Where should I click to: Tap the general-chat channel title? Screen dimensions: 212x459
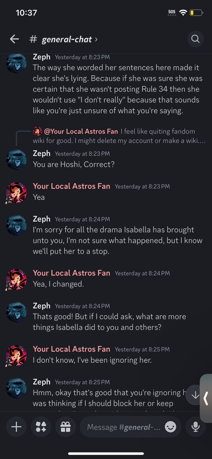coord(67,39)
